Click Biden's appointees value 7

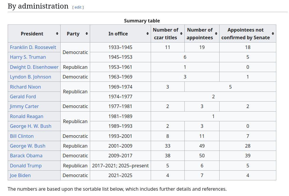click(202, 175)
